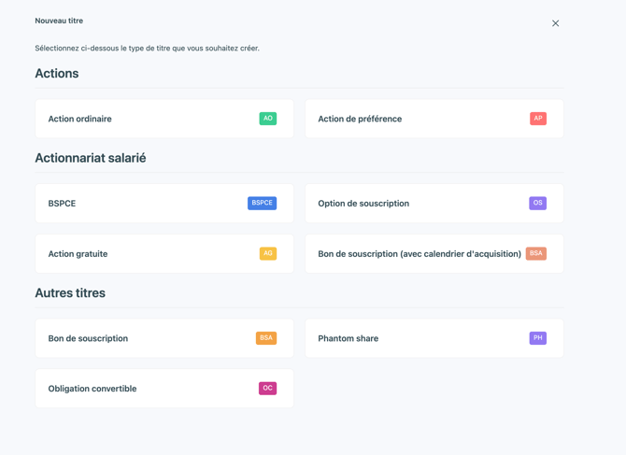This screenshot has height=455, width=626.
Task: Choose Option de souscription
Action: (x=434, y=203)
